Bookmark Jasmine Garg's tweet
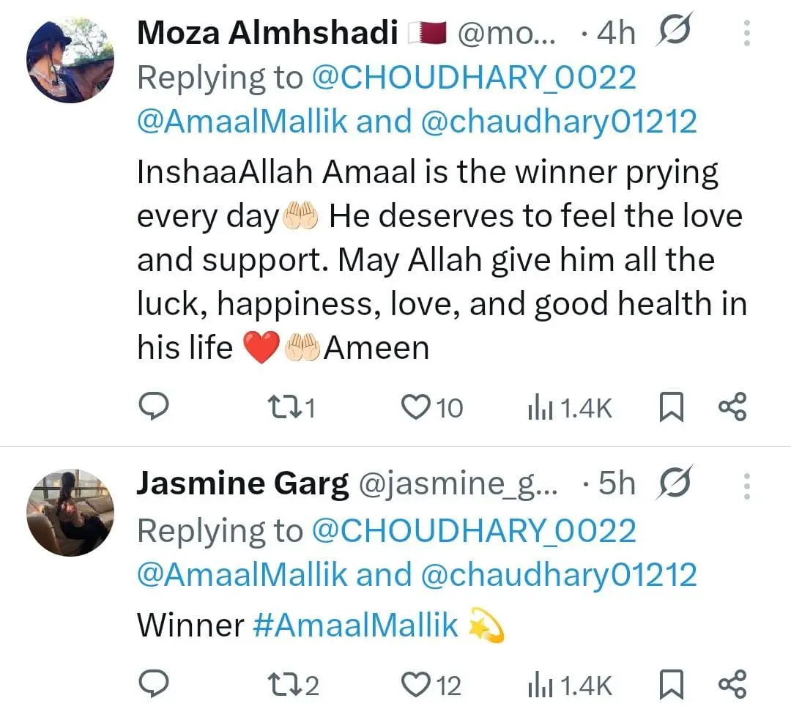The image size is (791, 720). (x=670, y=686)
